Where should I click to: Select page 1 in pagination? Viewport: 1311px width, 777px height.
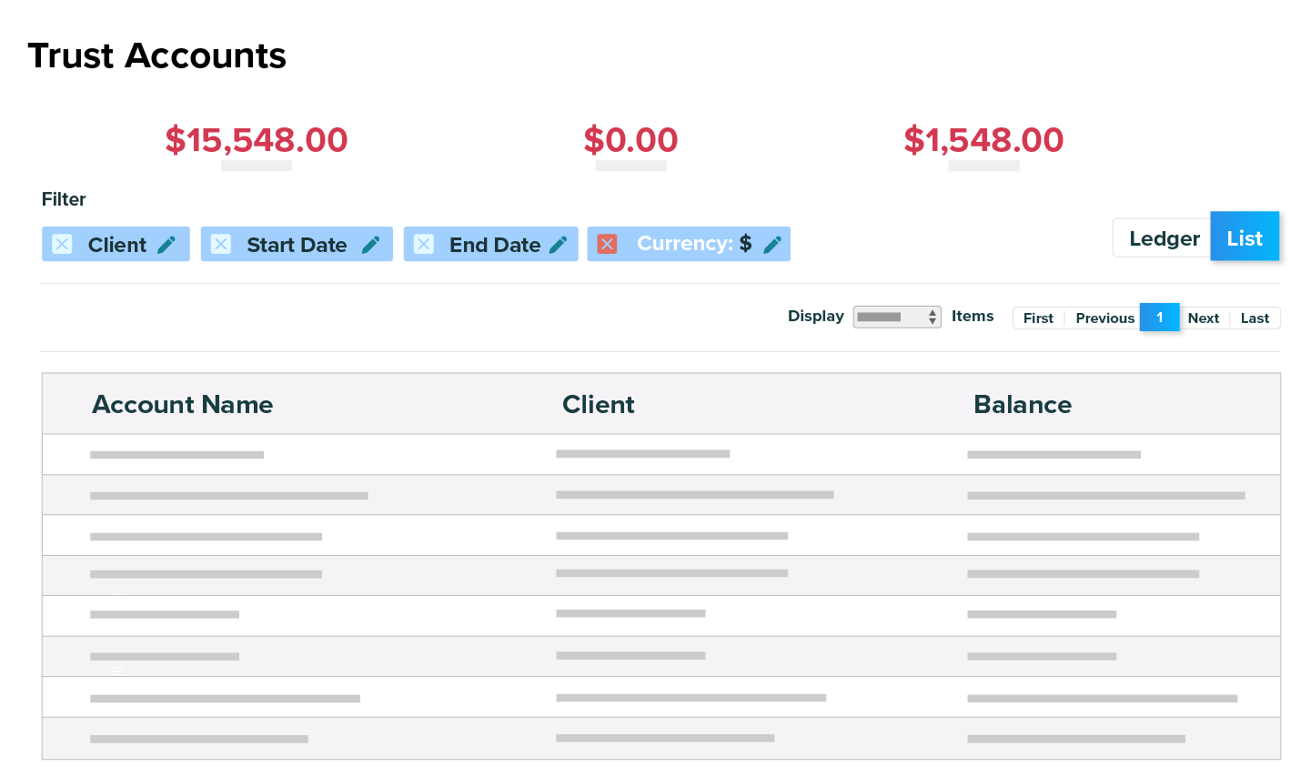1159,318
